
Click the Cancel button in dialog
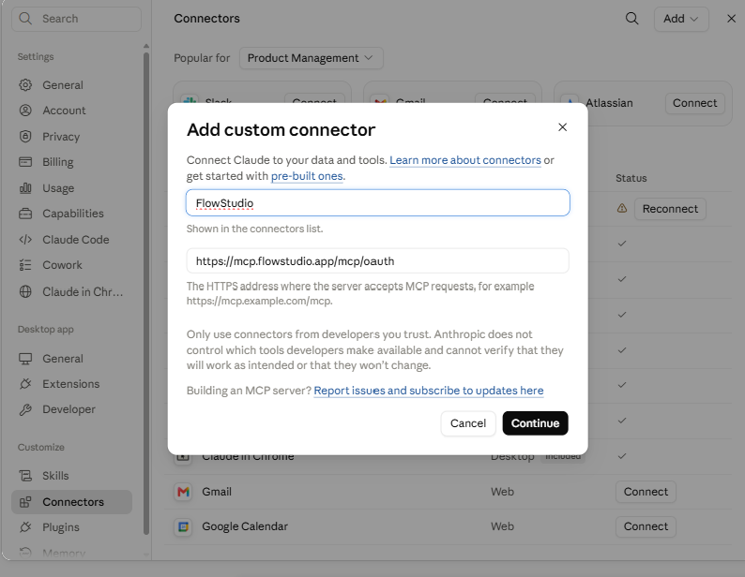click(x=468, y=423)
